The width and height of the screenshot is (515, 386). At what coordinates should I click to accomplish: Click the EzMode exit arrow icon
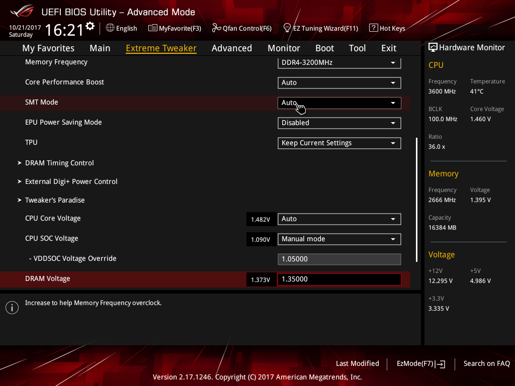point(441,364)
